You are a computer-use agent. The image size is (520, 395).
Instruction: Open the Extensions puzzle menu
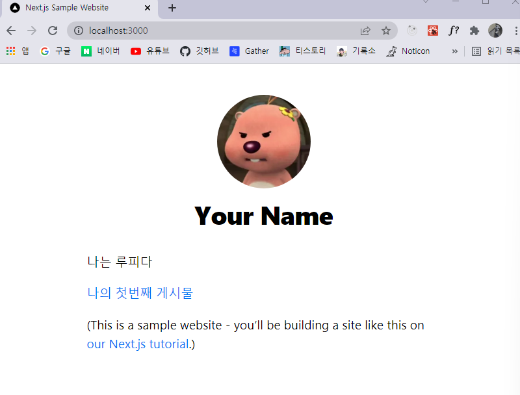pyautogui.click(x=474, y=31)
